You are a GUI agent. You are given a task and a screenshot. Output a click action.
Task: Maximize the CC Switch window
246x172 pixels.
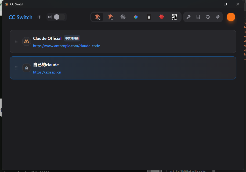click(x=225, y=4)
